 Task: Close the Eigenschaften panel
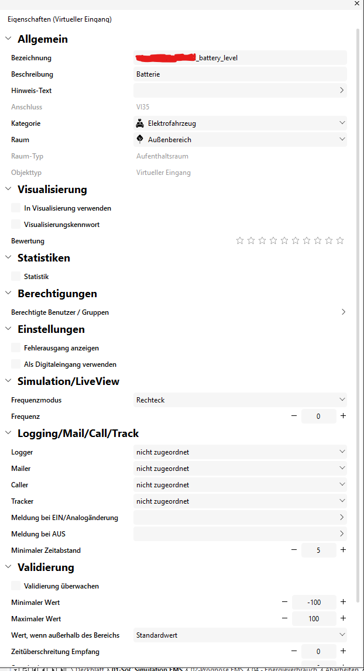[x=357, y=4]
